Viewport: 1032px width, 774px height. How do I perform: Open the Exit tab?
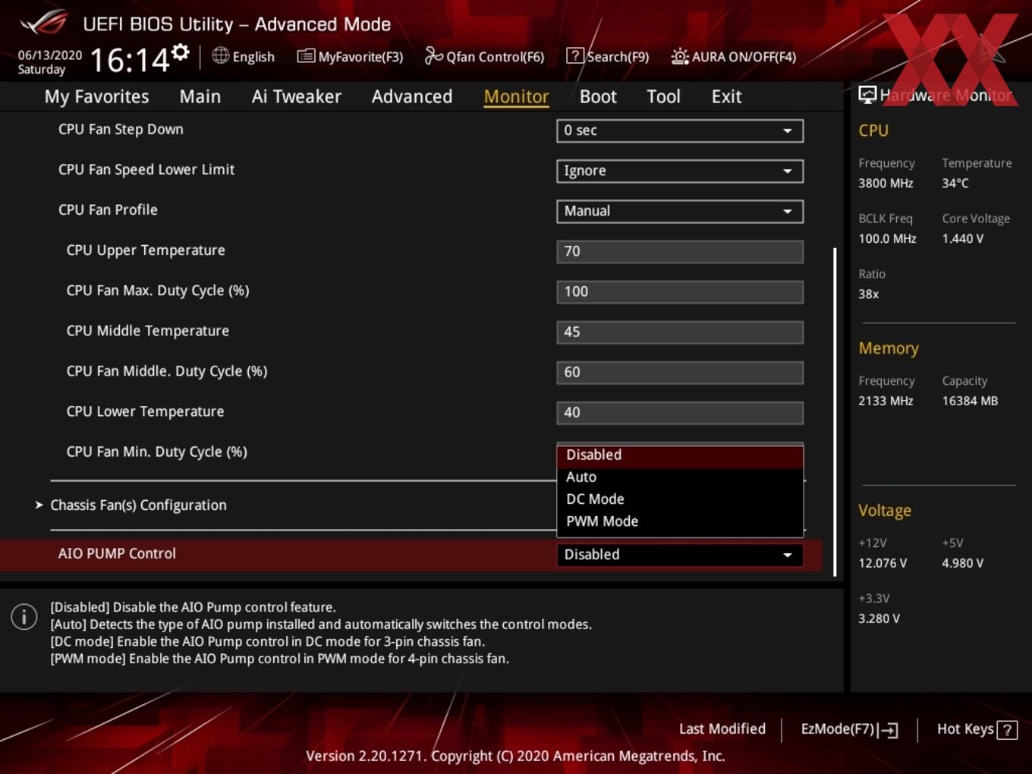coord(726,96)
